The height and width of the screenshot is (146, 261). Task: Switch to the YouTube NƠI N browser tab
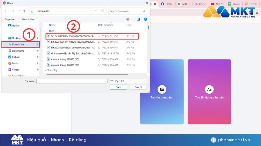coord(217,4)
